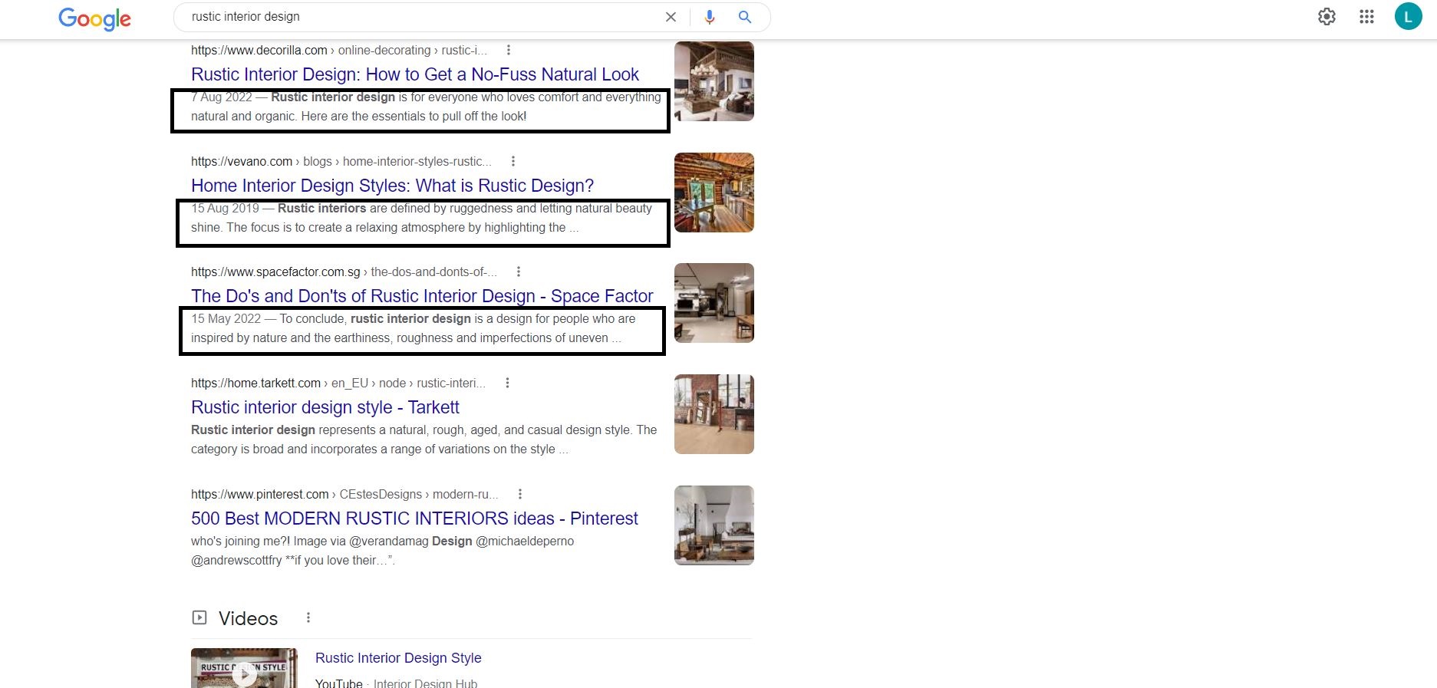The height and width of the screenshot is (688, 1437).
Task: Click the Space Factor result thumbnail image
Action: tap(714, 303)
